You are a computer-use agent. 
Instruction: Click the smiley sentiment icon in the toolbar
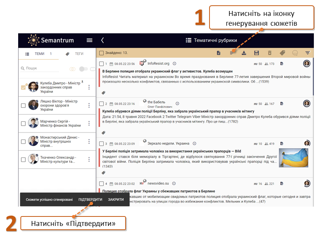pyautogui.click(x=295, y=53)
